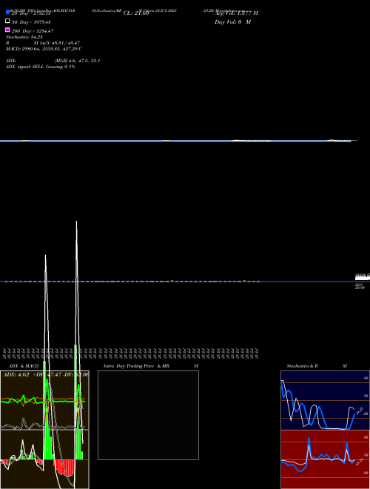Click the 'Stochastics & R' panel title
Viewport: 370px width, 489px height.
coord(302,366)
